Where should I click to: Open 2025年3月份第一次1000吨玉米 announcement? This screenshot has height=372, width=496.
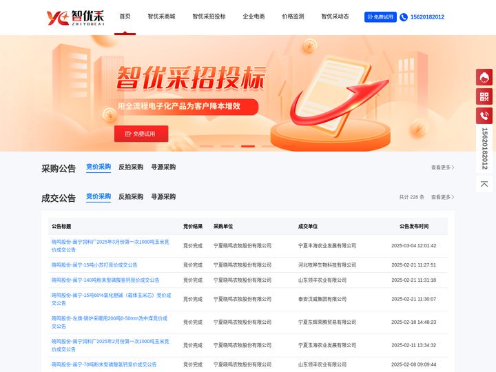[110, 246]
